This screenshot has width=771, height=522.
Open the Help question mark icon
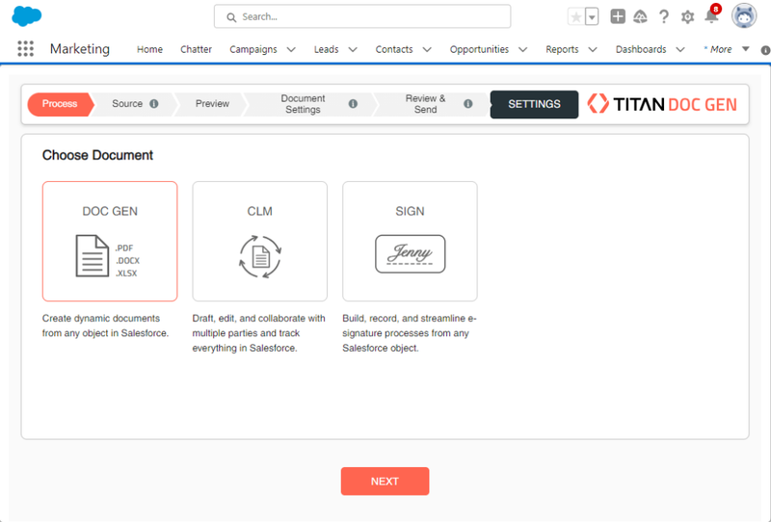click(664, 16)
